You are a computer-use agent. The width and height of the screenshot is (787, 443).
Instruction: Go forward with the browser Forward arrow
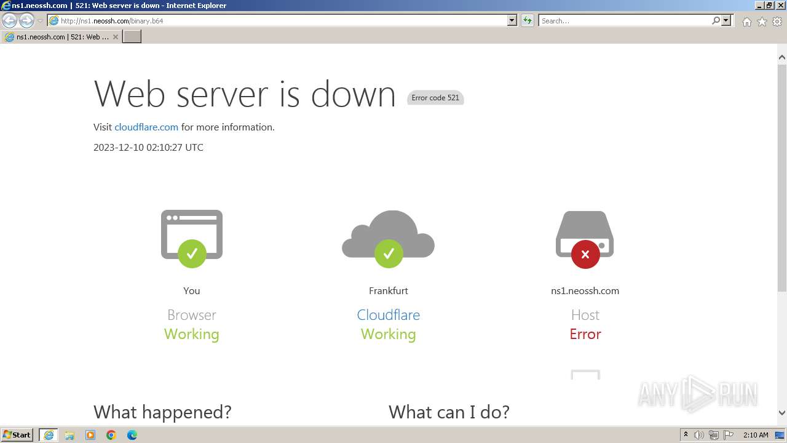pyautogui.click(x=26, y=21)
